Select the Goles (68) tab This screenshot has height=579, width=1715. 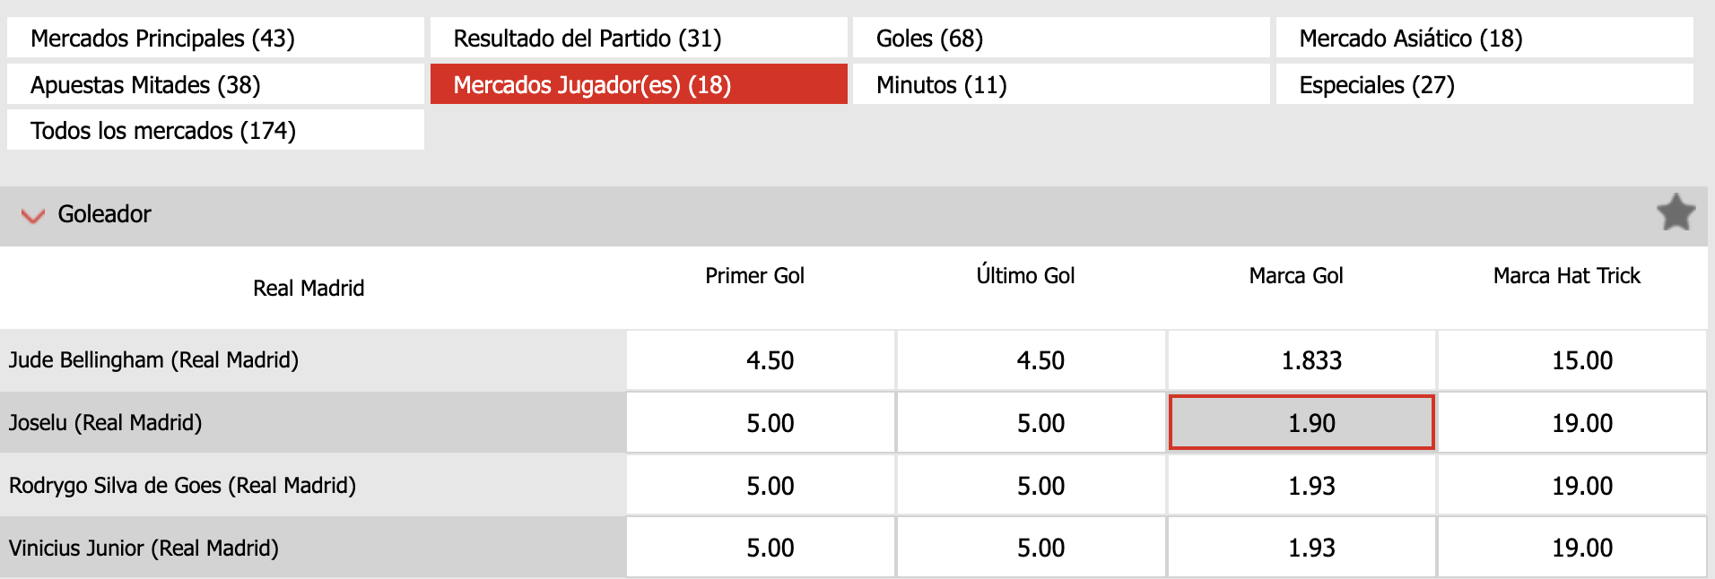[x=1060, y=39]
